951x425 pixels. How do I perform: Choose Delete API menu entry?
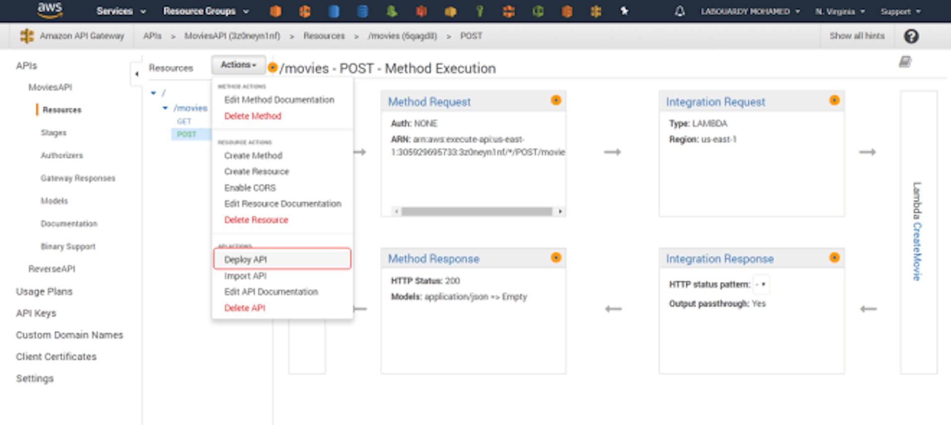coord(245,308)
